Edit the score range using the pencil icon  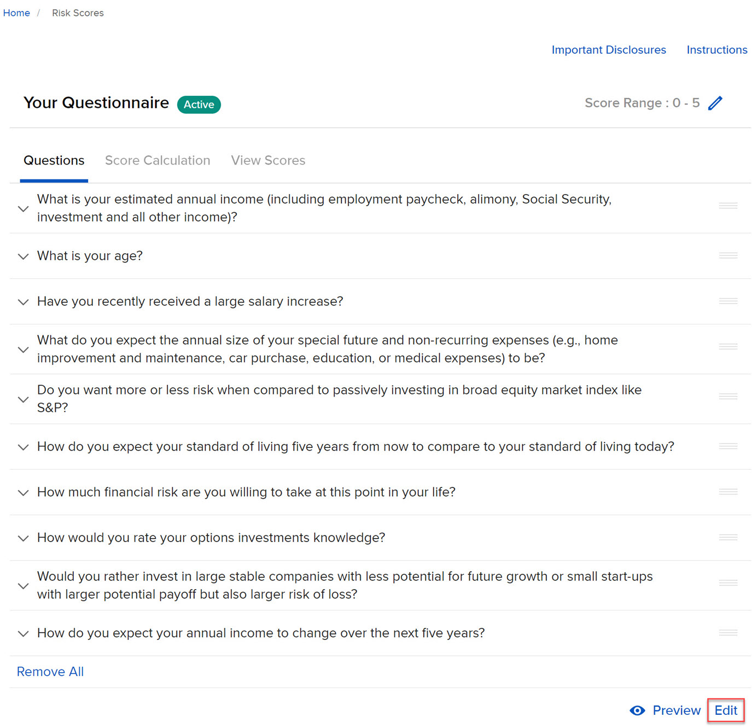(x=715, y=103)
